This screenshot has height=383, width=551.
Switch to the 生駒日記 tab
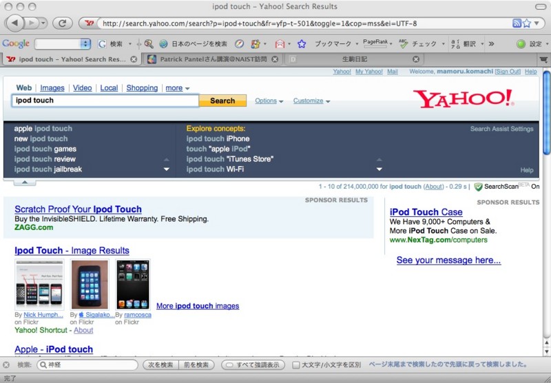click(x=353, y=59)
